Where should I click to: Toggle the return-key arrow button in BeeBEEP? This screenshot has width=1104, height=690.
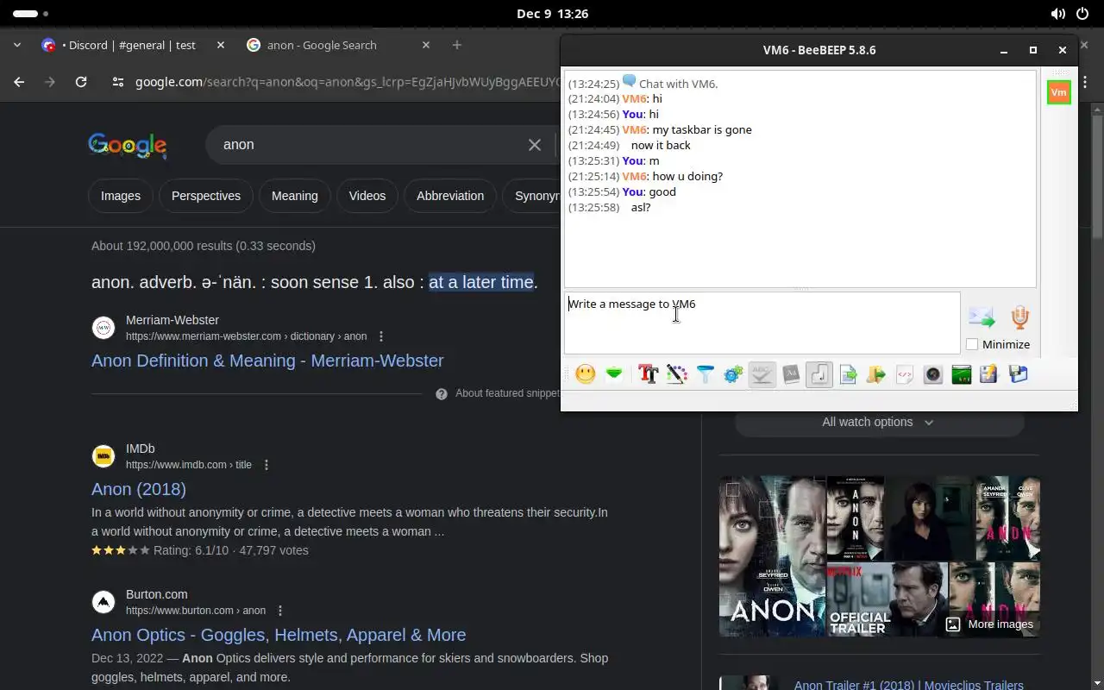tap(819, 374)
